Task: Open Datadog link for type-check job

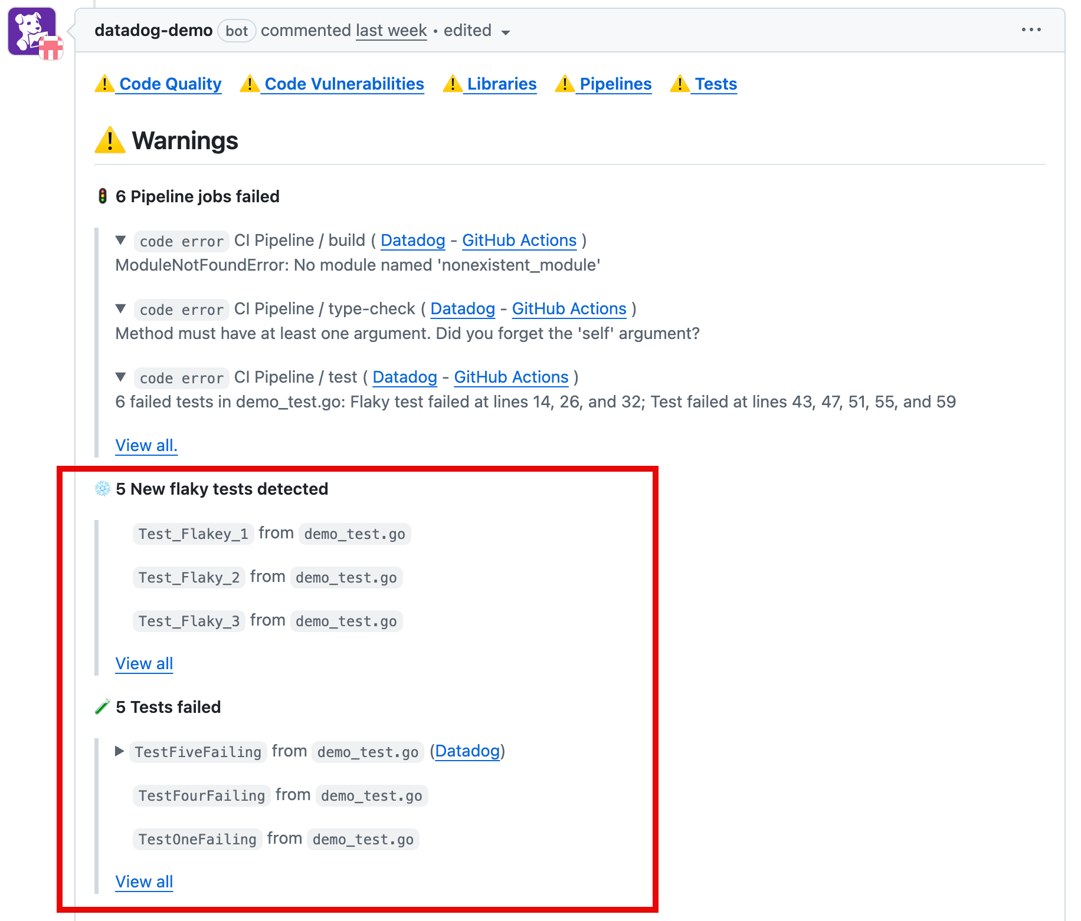Action: 463,309
